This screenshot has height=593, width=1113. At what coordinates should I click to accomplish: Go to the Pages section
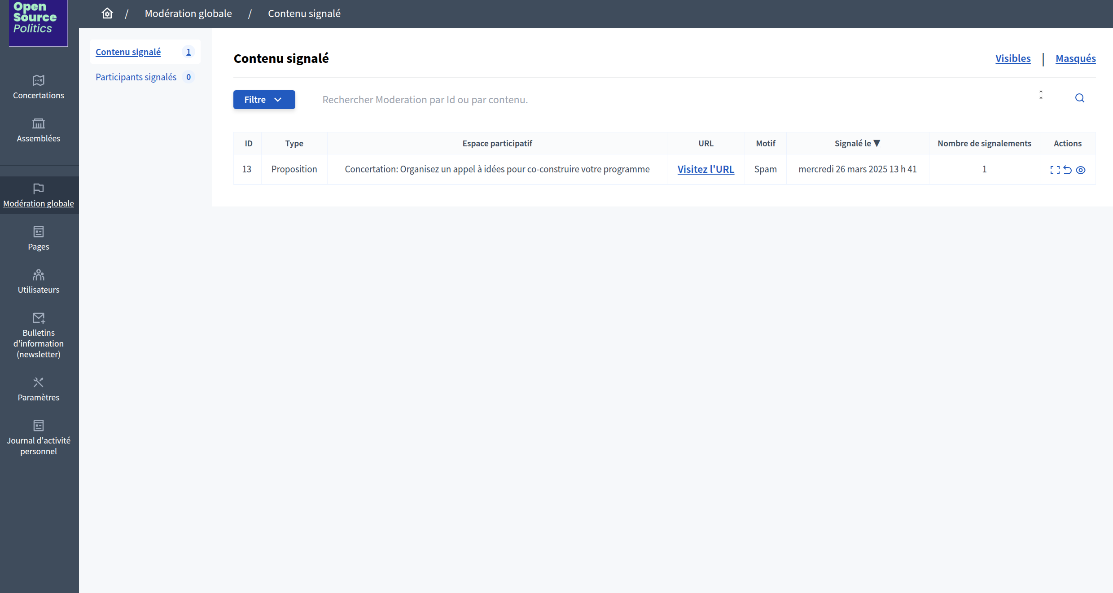(39, 238)
